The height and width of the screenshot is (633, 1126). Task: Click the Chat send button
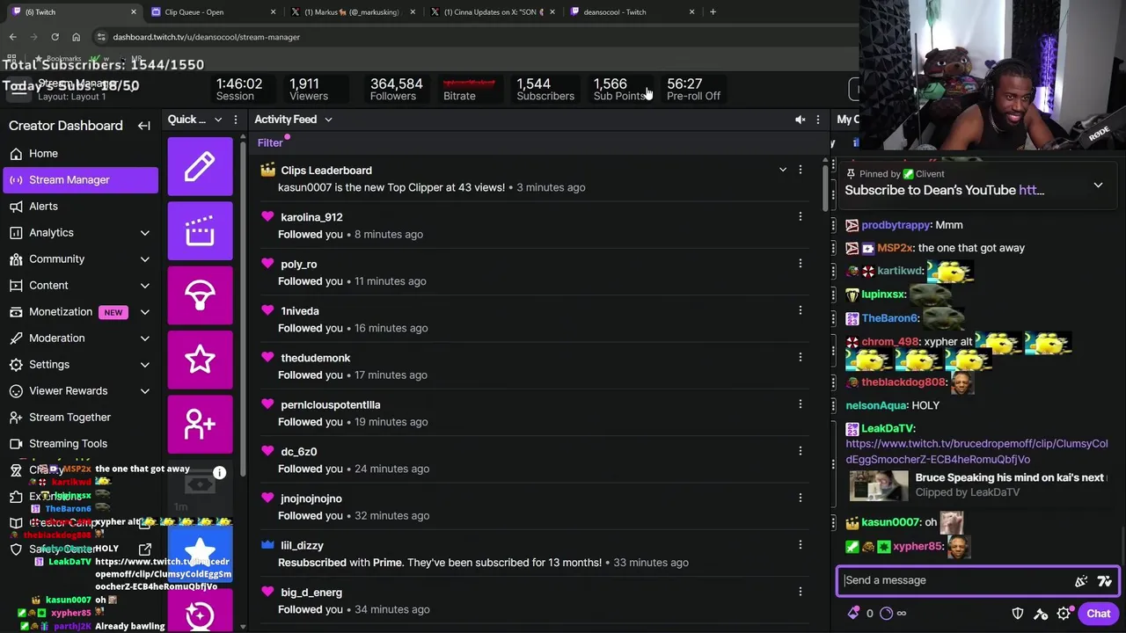[x=1098, y=614]
